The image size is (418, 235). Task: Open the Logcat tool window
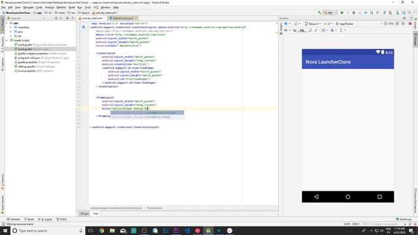(x=46, y=219)
